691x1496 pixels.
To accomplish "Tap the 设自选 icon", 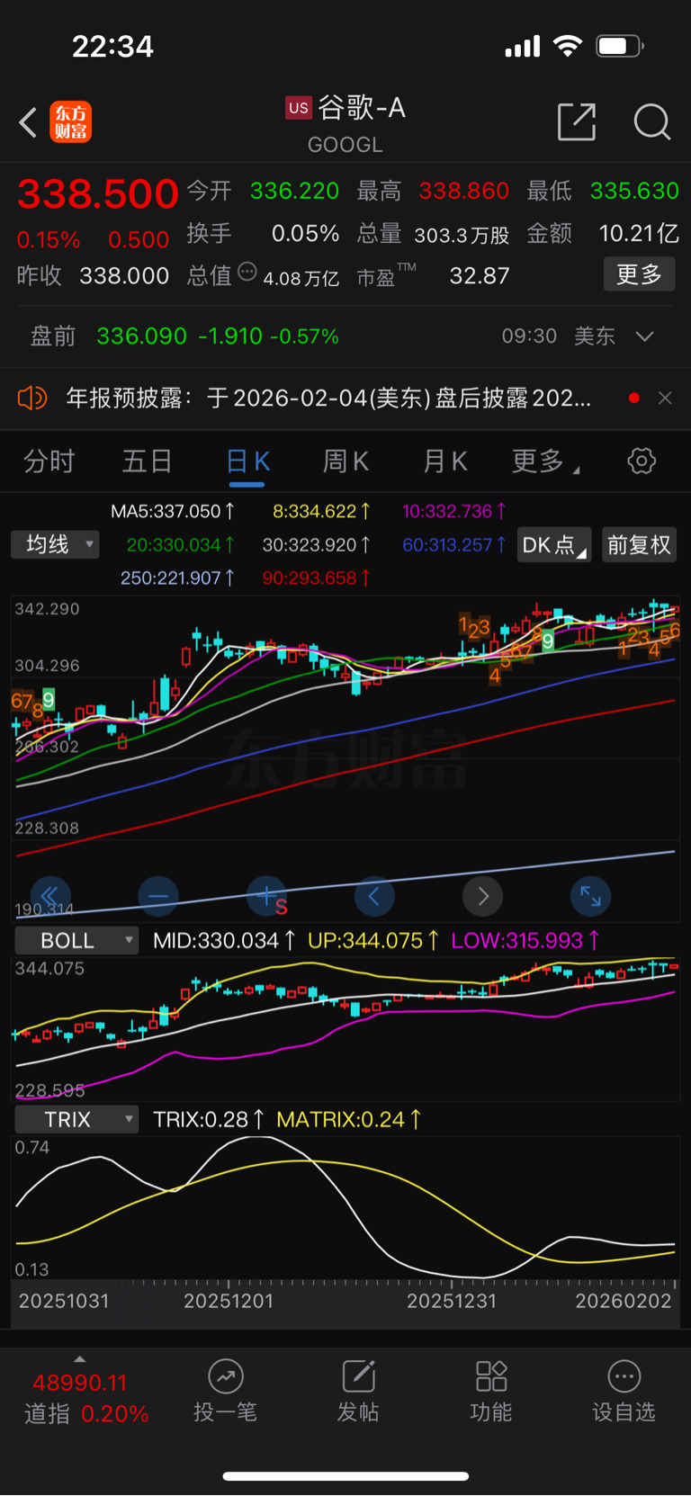I will 624,1376.
